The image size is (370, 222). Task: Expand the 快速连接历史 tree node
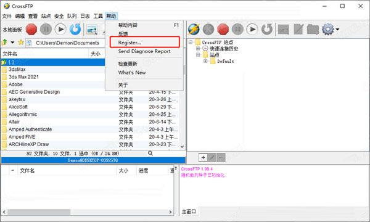(198, 48)
